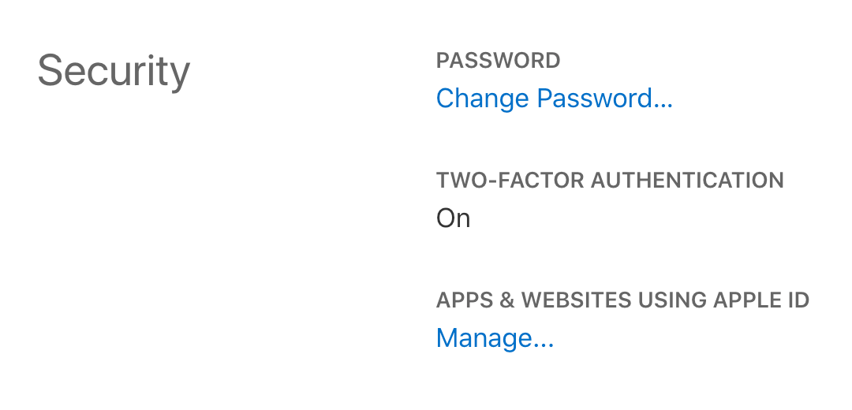Click the word "Security" on the left
The height and width of the screenshot is (410, 852).
click(x=114, y=71)
